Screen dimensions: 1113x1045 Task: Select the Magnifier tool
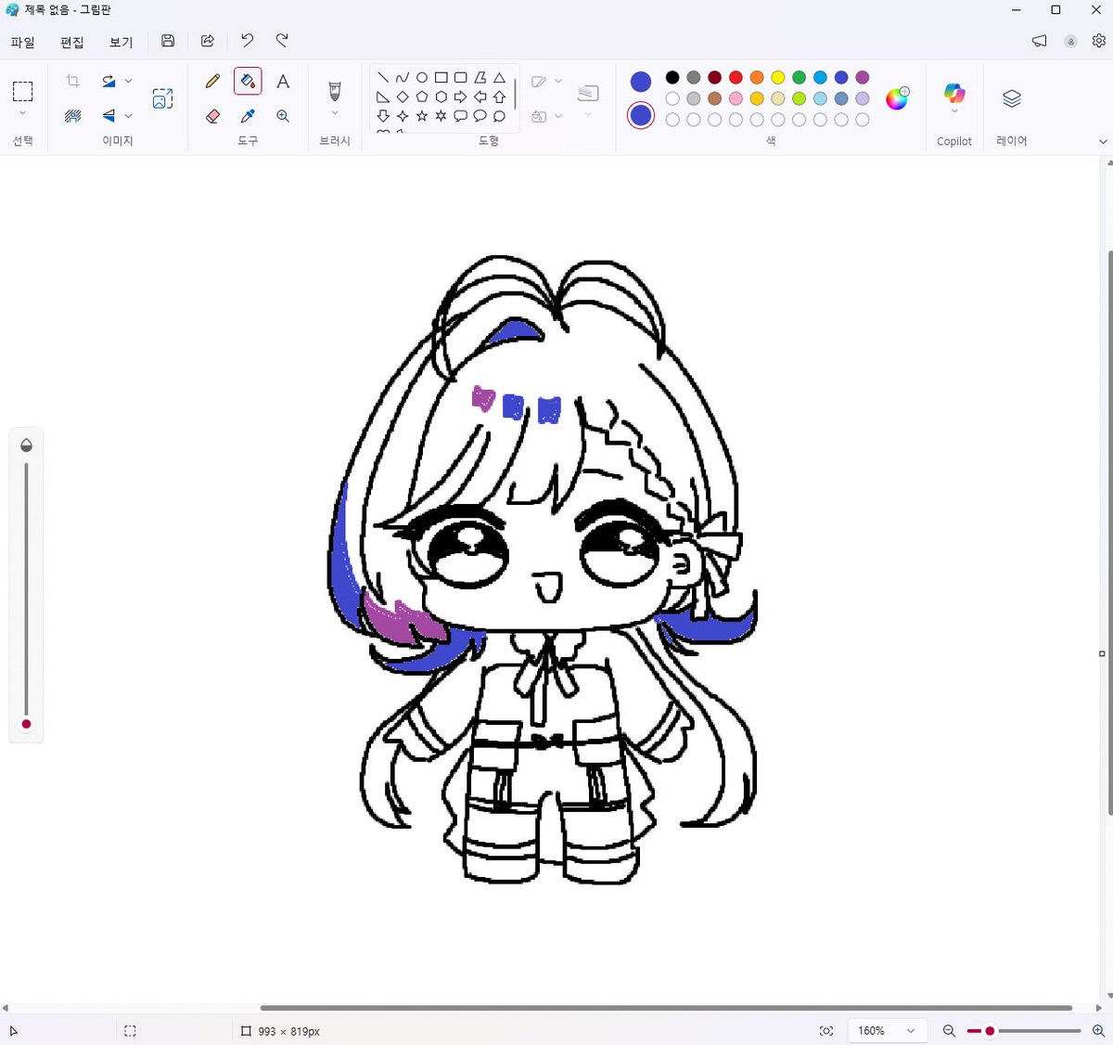point(283,116)
